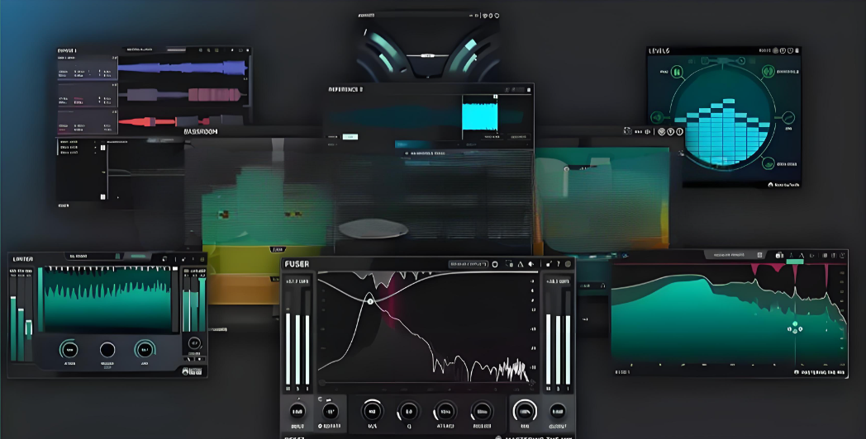
Task: Adjust the small knob under LIMITER's right meters
Action: [x=194, y=343]
